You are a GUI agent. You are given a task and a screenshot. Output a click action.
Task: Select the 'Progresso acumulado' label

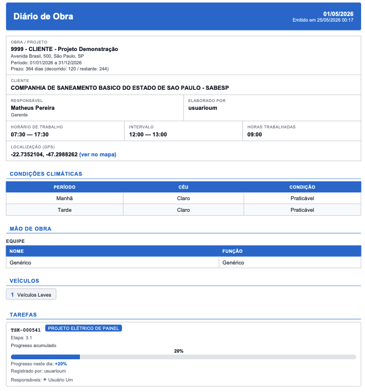point(33,345)
